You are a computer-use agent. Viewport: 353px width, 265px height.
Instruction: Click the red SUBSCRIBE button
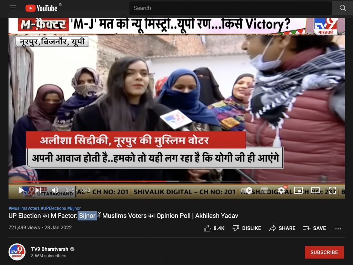pyautogui.click(x=324, y=252)
